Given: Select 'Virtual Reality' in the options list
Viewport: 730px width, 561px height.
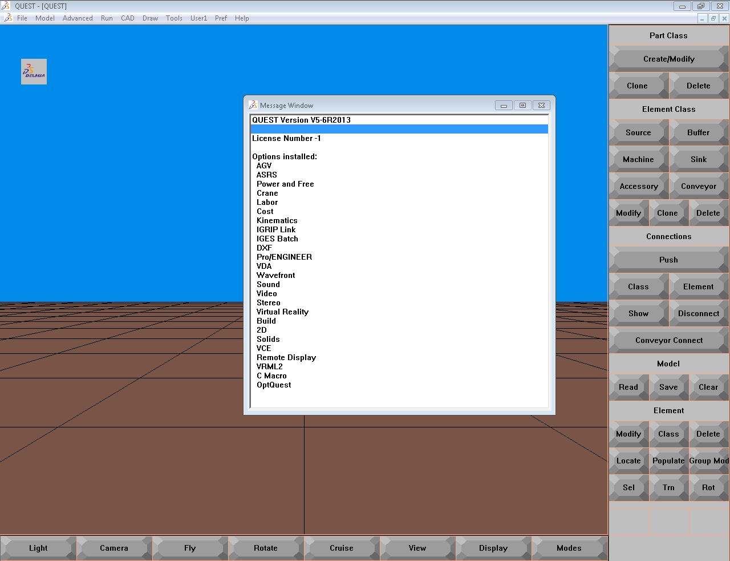Looking at the screenshot, I should tap(399, 312).
